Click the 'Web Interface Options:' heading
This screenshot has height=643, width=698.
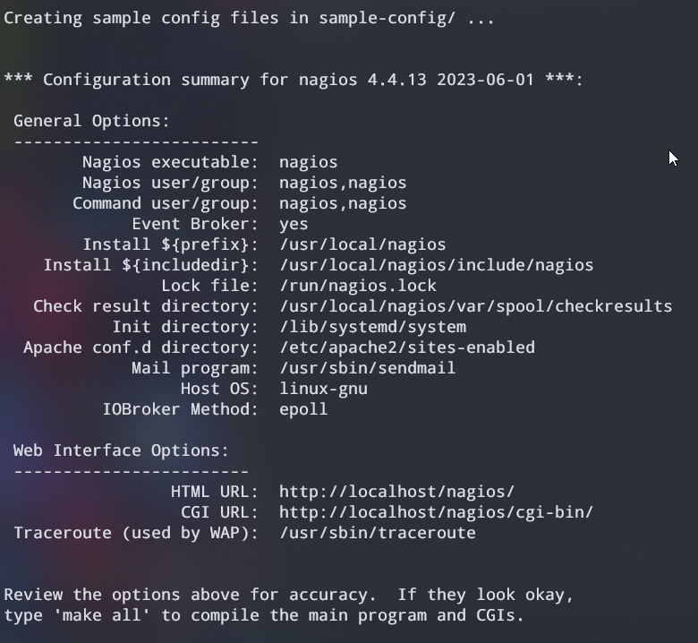121,450
